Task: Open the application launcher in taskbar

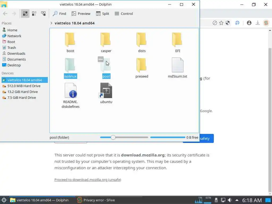Action: tap(4, 200)
